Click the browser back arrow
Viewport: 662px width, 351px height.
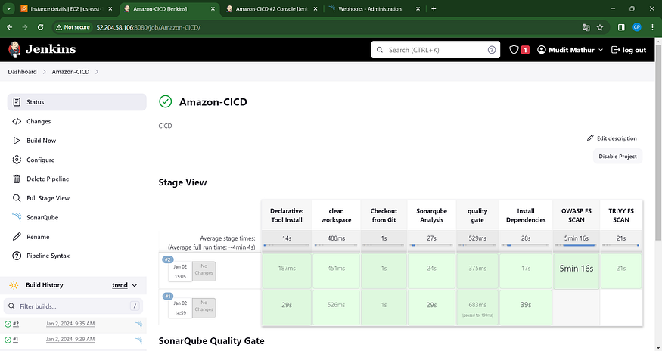(x=10, y=27)
